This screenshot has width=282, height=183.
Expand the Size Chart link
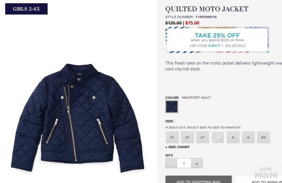pyautogui.click(x=178, y=147)
